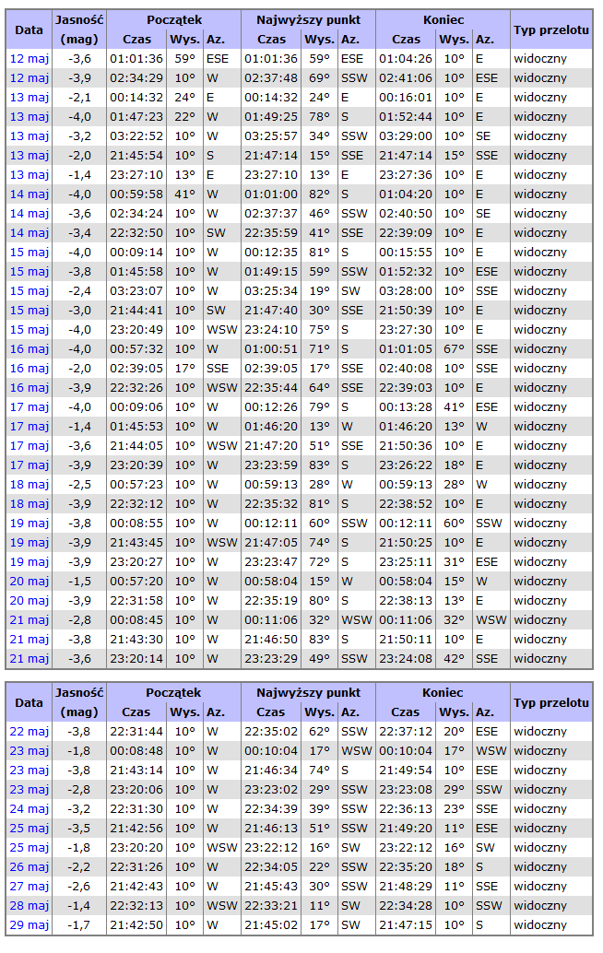603x953 pixels.
Task: Open the 15 maj link in the 23:20:49 row
Action: coord(30,330)
